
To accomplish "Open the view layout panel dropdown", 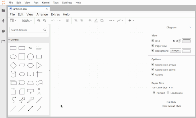I will [x=13, y=21].
